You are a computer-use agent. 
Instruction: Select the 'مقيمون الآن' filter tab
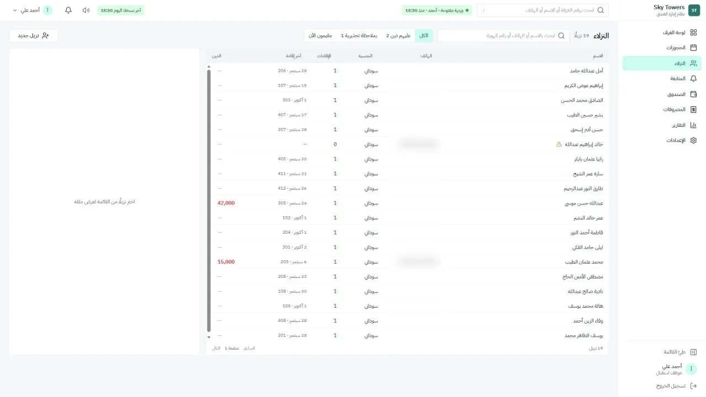320,36
